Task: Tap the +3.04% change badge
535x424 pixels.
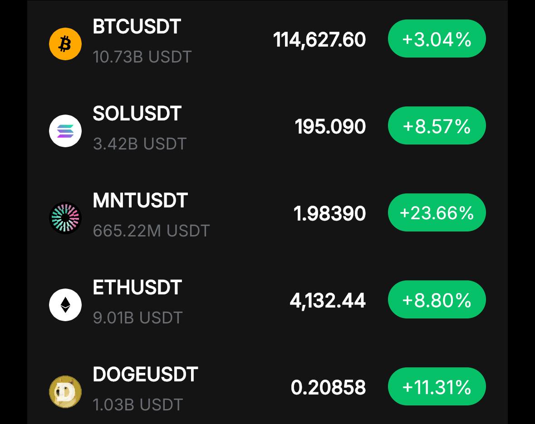Action: point(437,39)
